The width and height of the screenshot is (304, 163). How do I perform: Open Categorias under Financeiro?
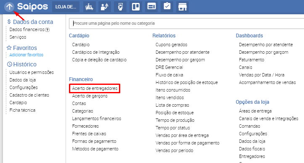[82, 111]
